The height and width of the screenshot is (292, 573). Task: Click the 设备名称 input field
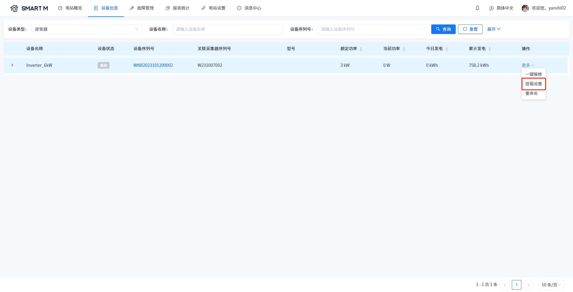227,29
